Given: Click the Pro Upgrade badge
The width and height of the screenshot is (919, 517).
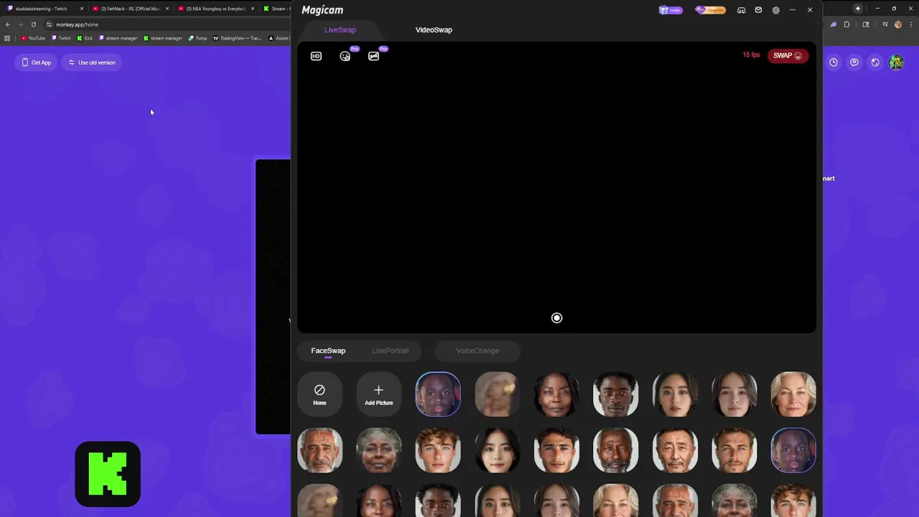Looking at the screenshot, I should [710, 10].
